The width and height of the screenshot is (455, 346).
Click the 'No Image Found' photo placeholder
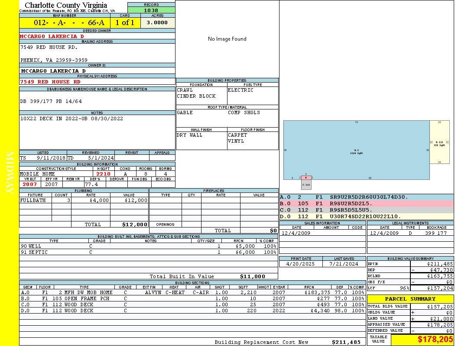(x=227, y=39)
